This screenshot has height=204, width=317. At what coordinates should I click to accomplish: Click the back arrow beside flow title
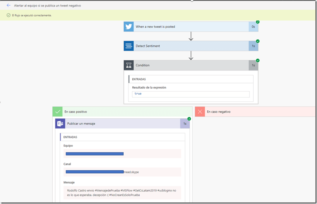tap(8, 6)
